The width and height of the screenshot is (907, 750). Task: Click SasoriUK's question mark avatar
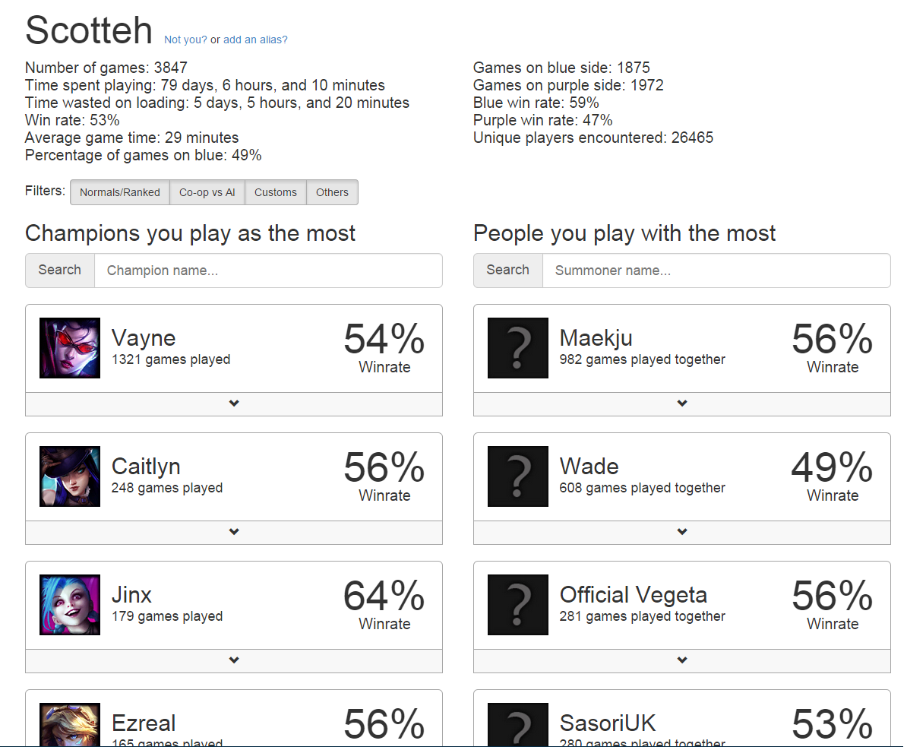518,724
